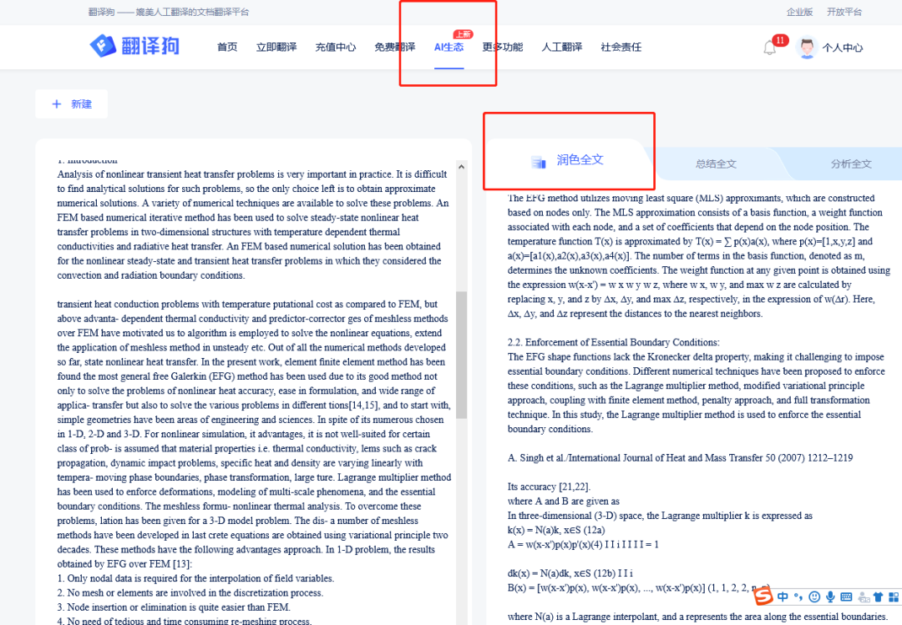Open 充值中心 menu item
Screen dimensions: 902x625
pyautogui.click(x=336, y=48)
